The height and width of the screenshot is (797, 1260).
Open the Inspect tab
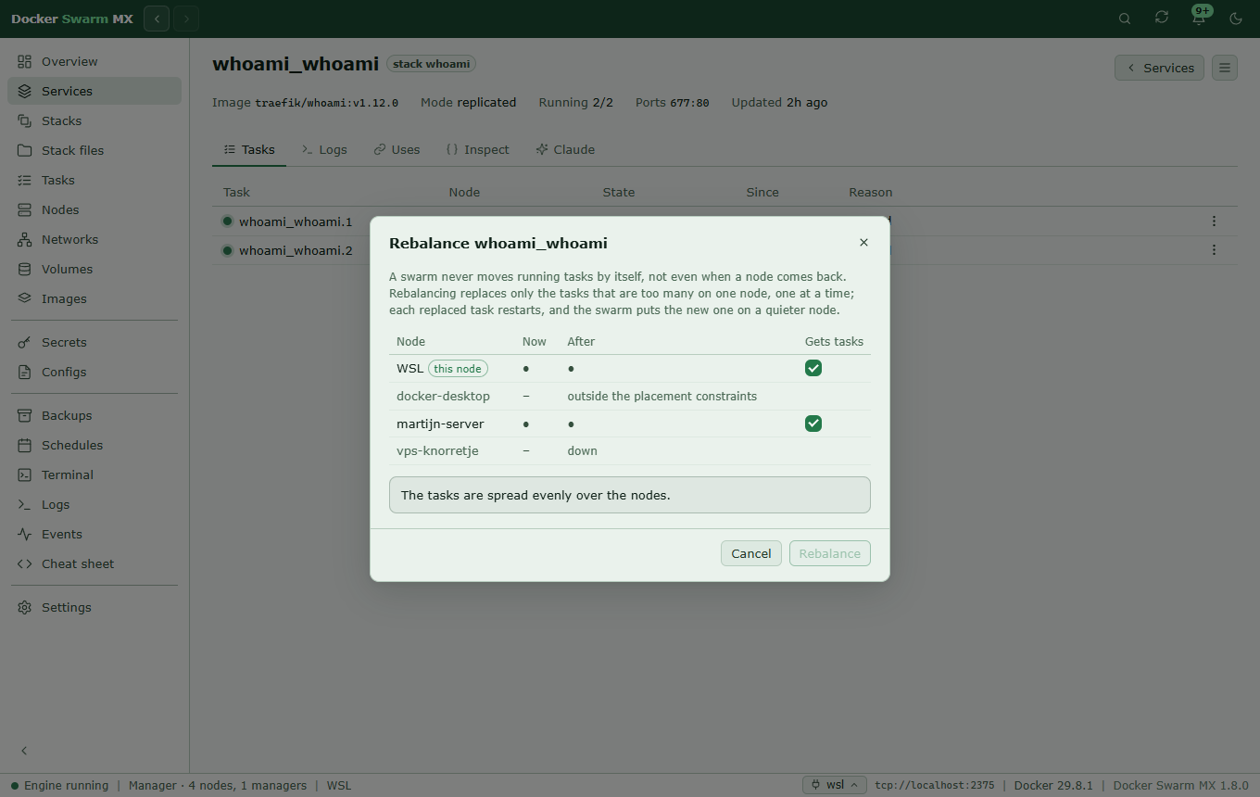coord(477,150)
